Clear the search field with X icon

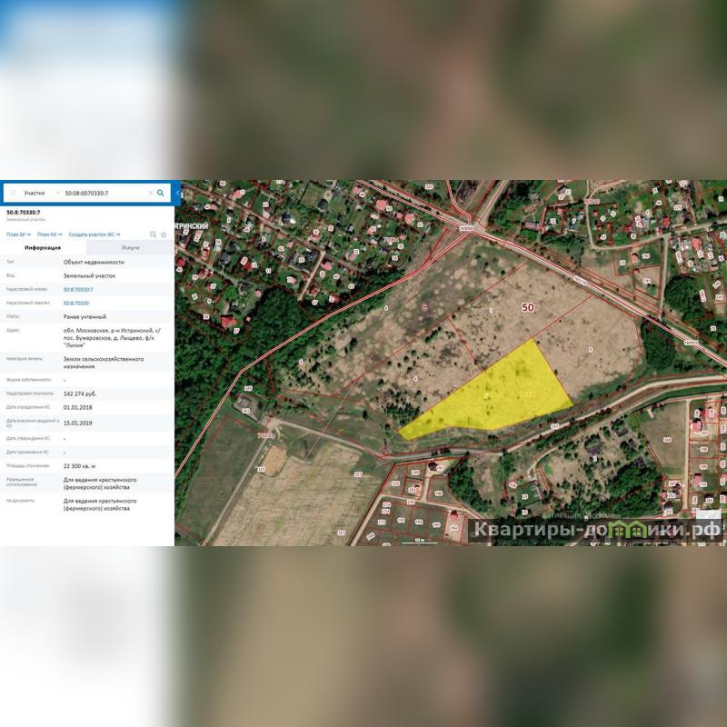click(x=150, y=193)
